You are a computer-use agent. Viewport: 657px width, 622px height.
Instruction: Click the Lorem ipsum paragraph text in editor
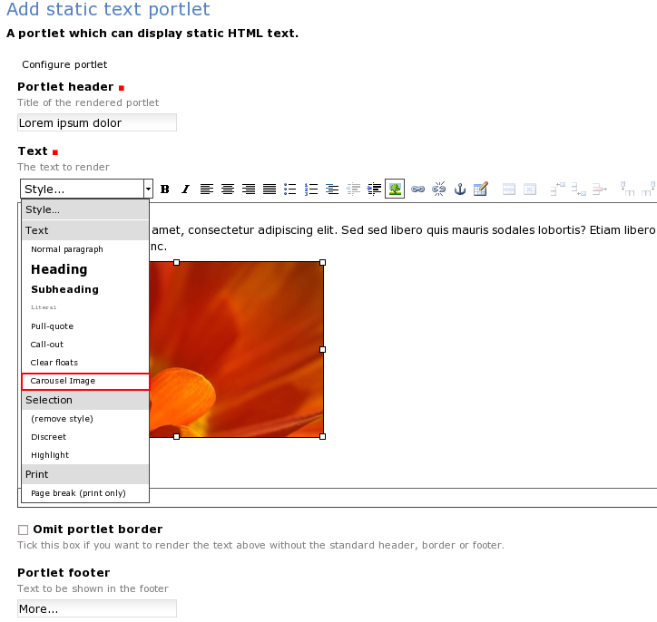coord(403,238)
